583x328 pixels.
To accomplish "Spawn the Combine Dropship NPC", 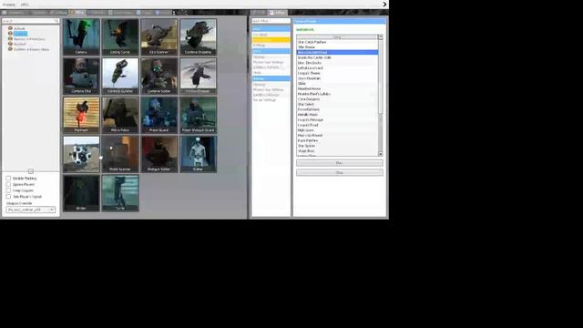I will [199, 36].
